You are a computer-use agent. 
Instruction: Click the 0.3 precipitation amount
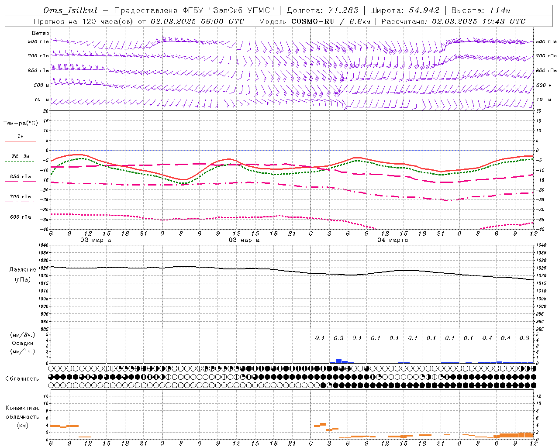click(524, 338)
